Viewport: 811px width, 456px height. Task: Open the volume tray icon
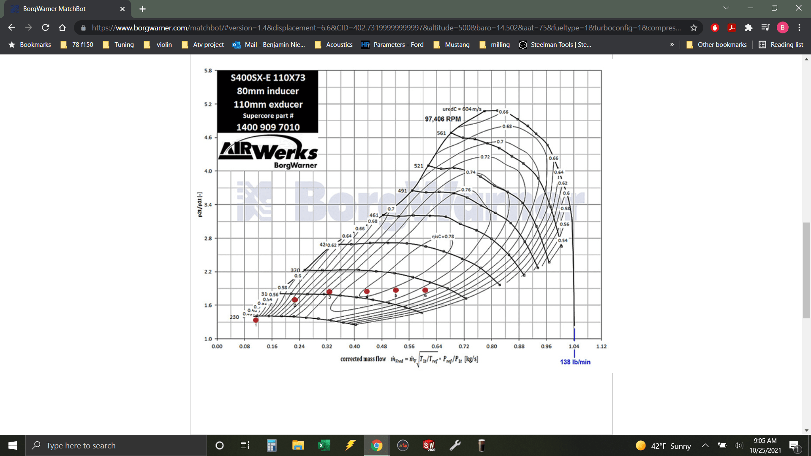(738, 445)
